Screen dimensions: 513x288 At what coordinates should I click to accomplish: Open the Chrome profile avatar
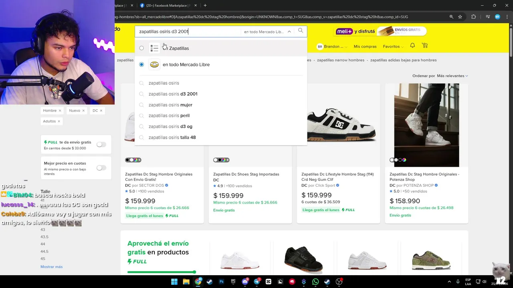point(497,17)
